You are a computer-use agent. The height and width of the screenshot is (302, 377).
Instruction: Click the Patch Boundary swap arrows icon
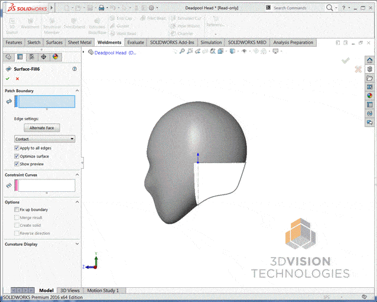tap(9, 101)
